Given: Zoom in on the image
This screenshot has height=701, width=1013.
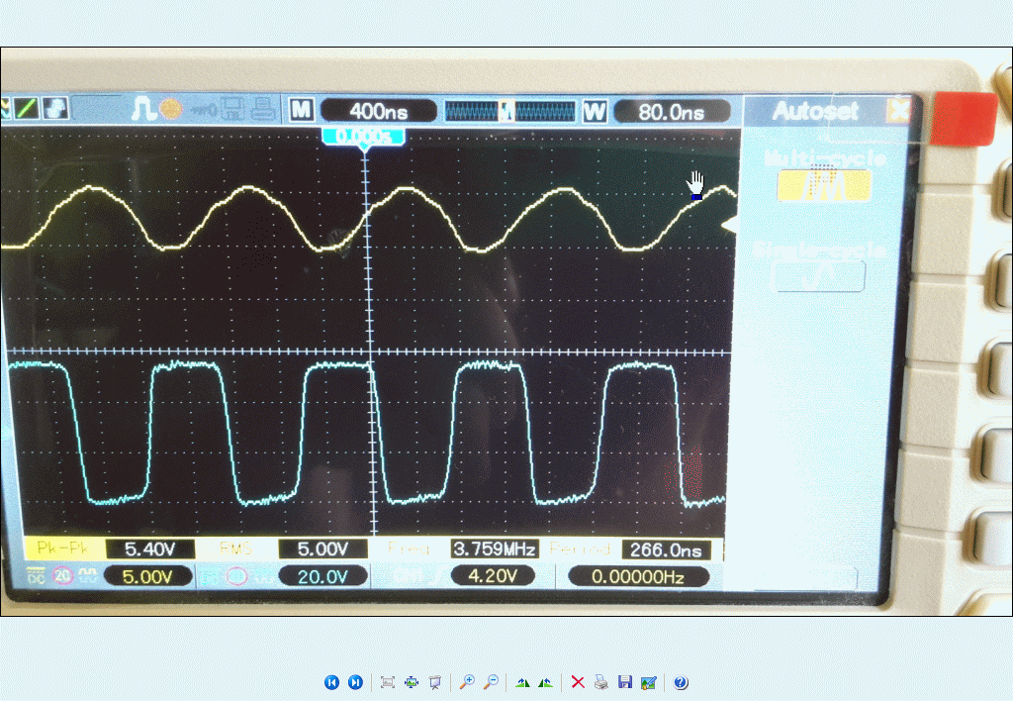Looking at the screenshot, I should pyautogui.click(x=466, y=682).
